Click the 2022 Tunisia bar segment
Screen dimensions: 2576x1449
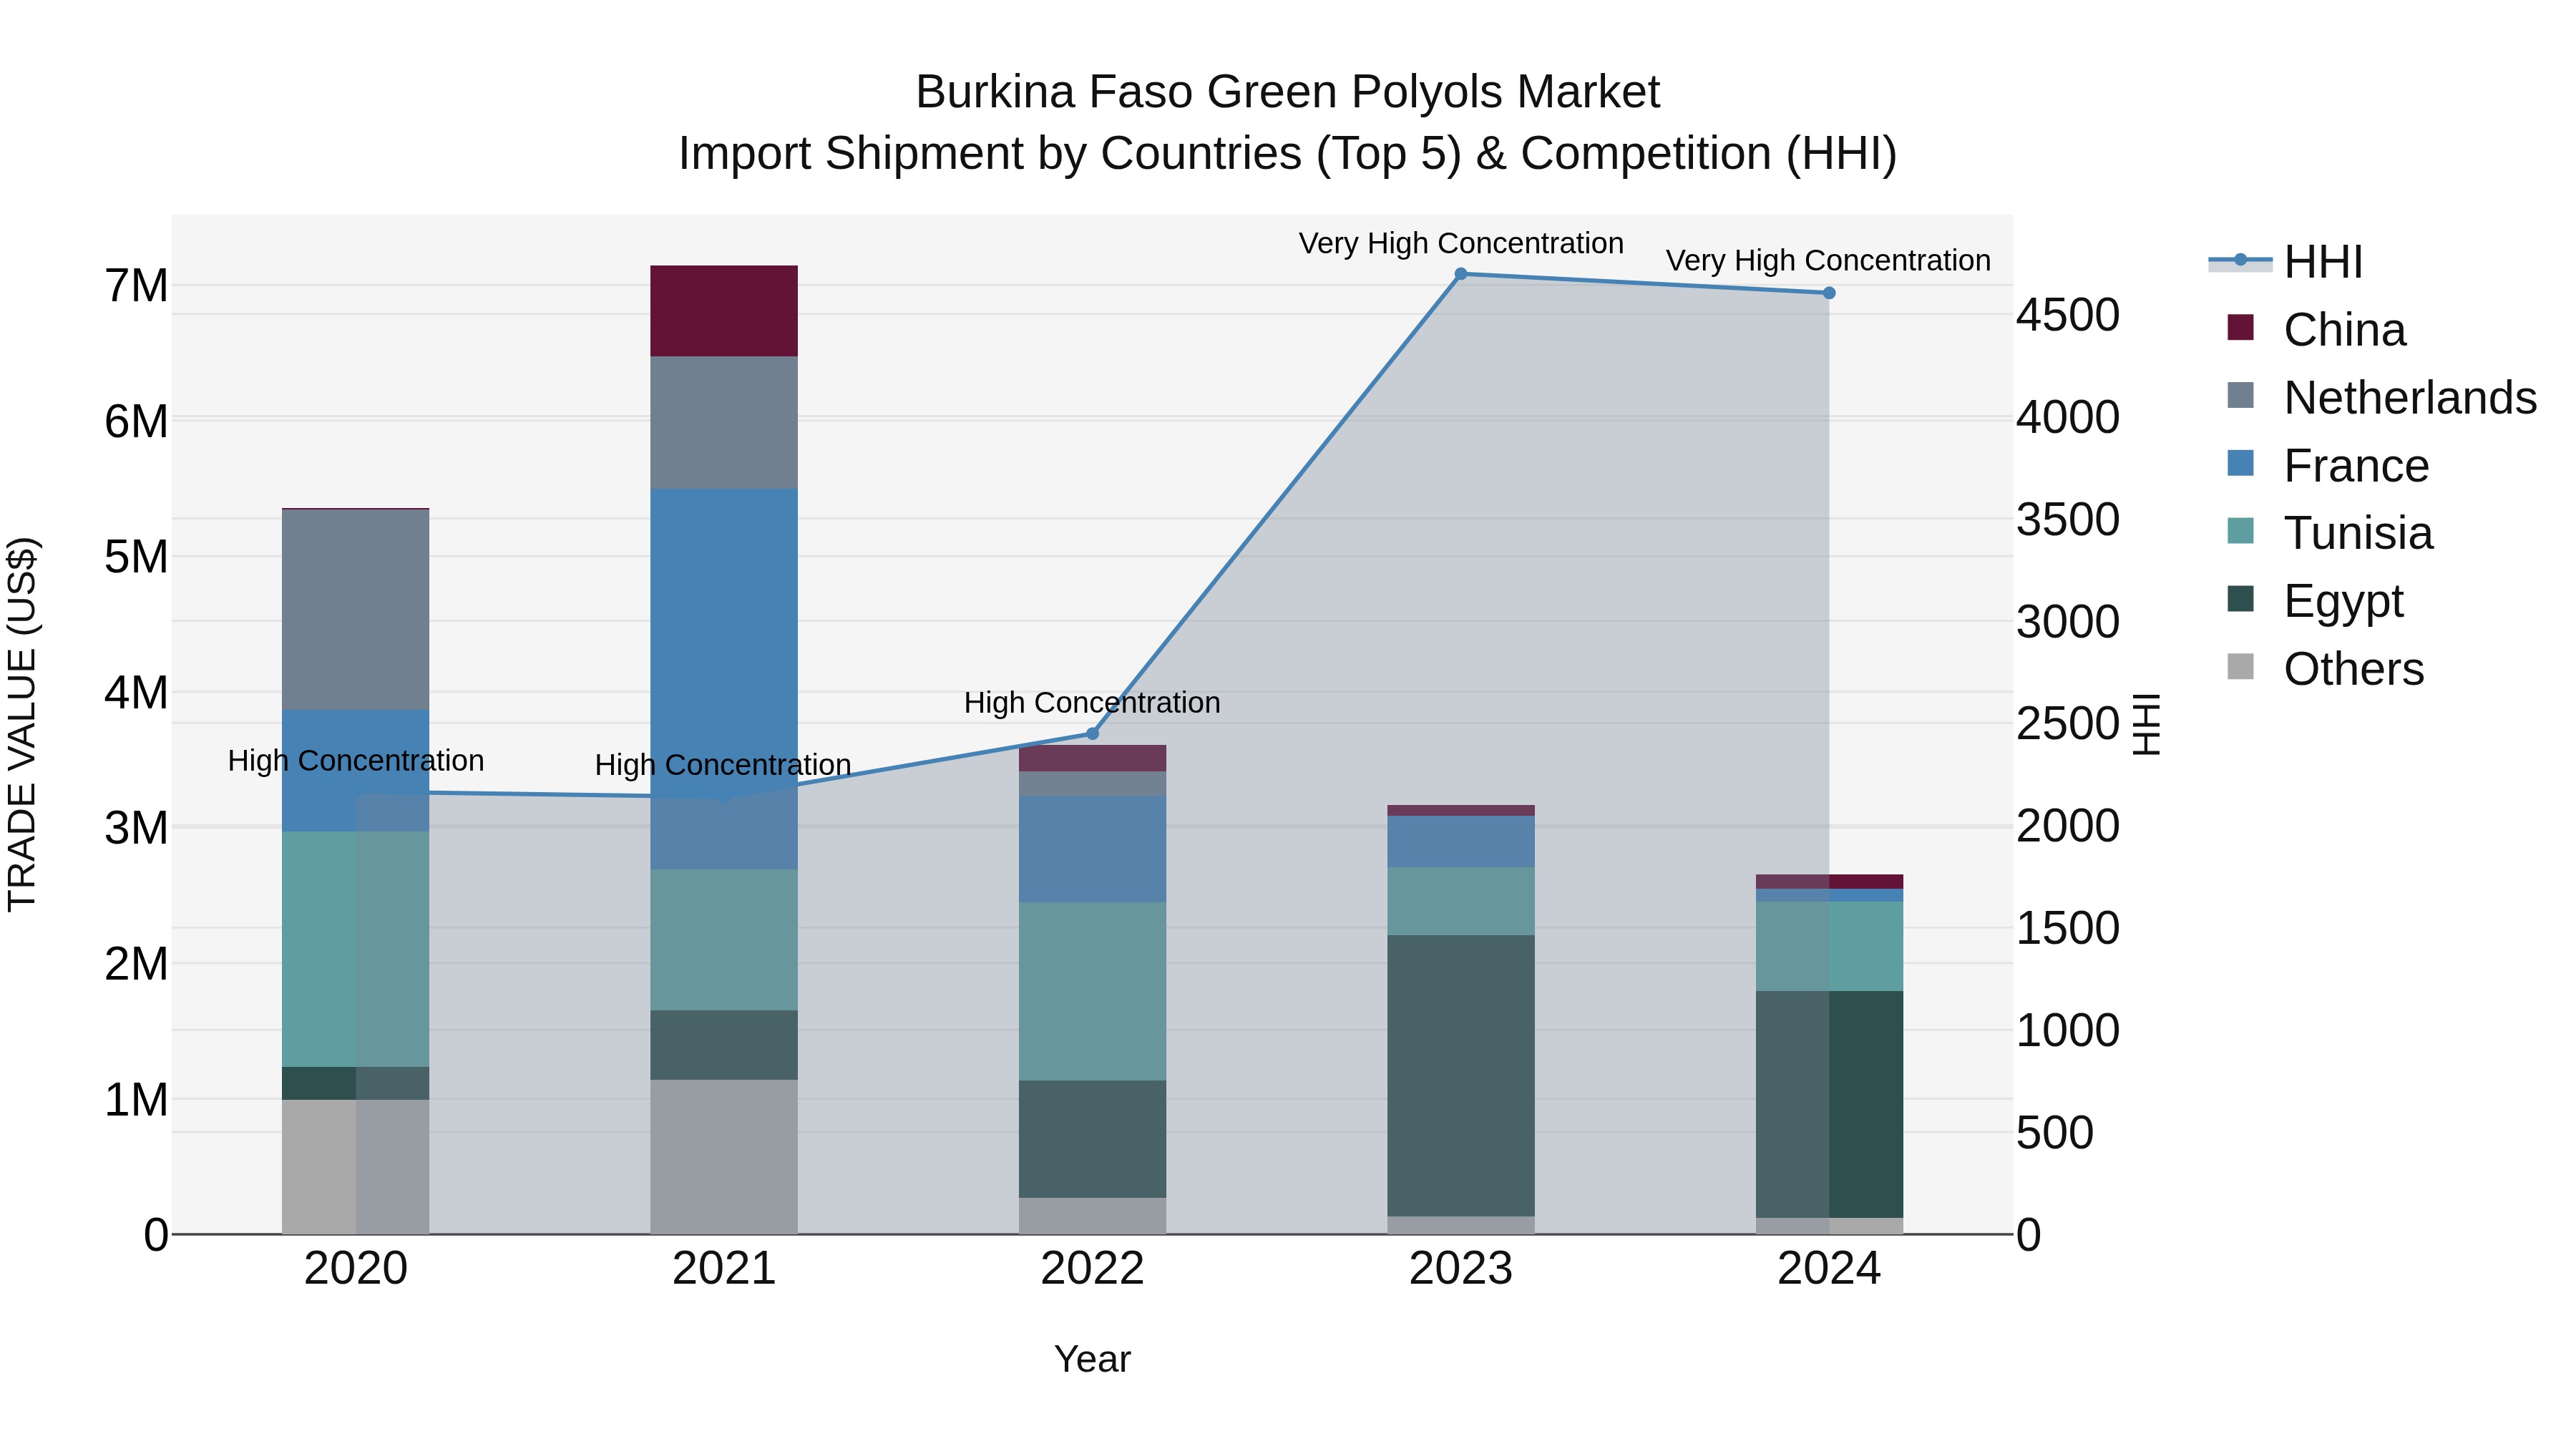(1092, 992)
